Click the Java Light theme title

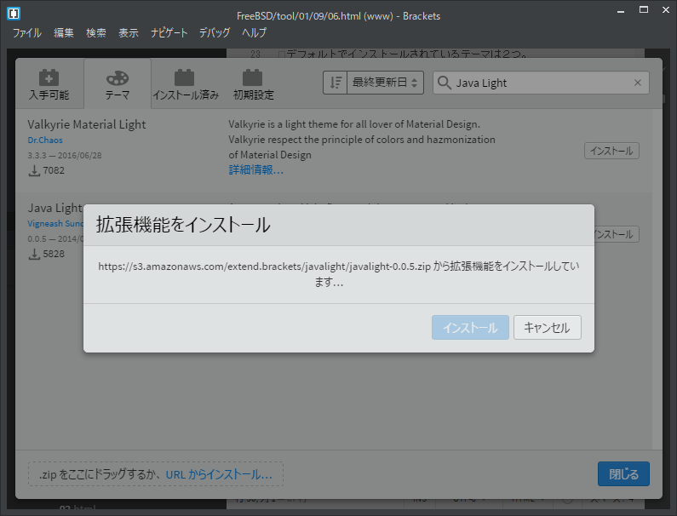[x=55, y=208]
